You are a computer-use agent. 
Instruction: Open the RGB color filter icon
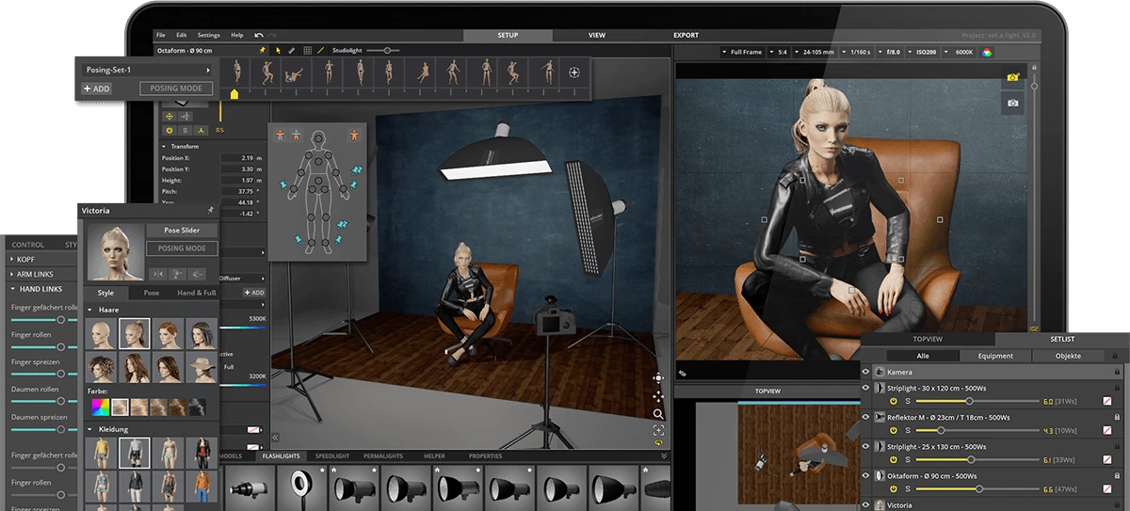(988, 53)
